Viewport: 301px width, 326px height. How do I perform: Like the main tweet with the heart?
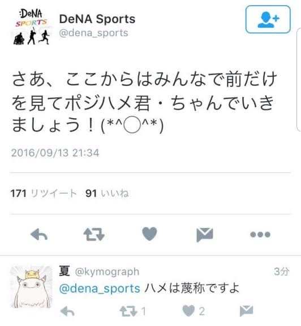pyautogui.click(x=149, y=234)
